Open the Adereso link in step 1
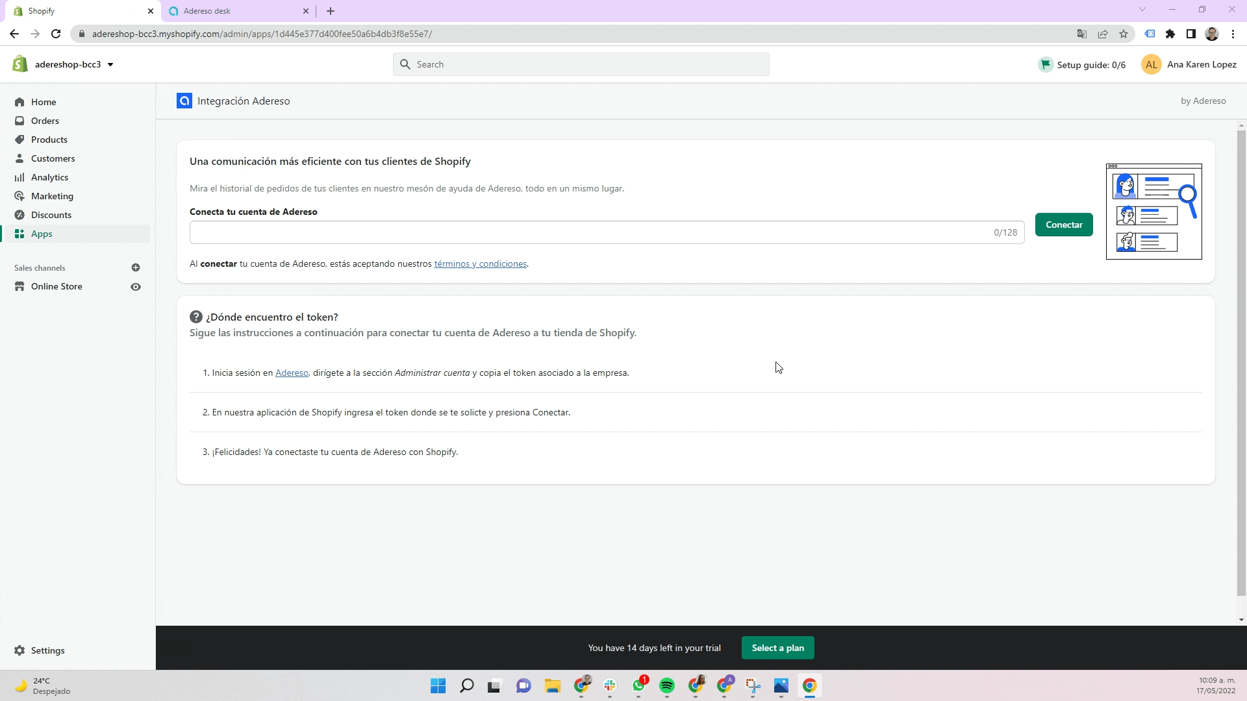Viewport: 1247px width, 701px height. coord(292,373)
